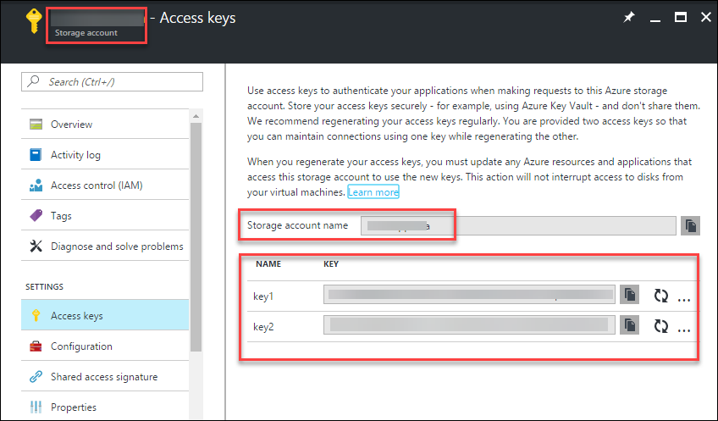Open Diagnose and solve problems
Image resolution: width=718 pixels, height=421 pixels.
[105, 246]
